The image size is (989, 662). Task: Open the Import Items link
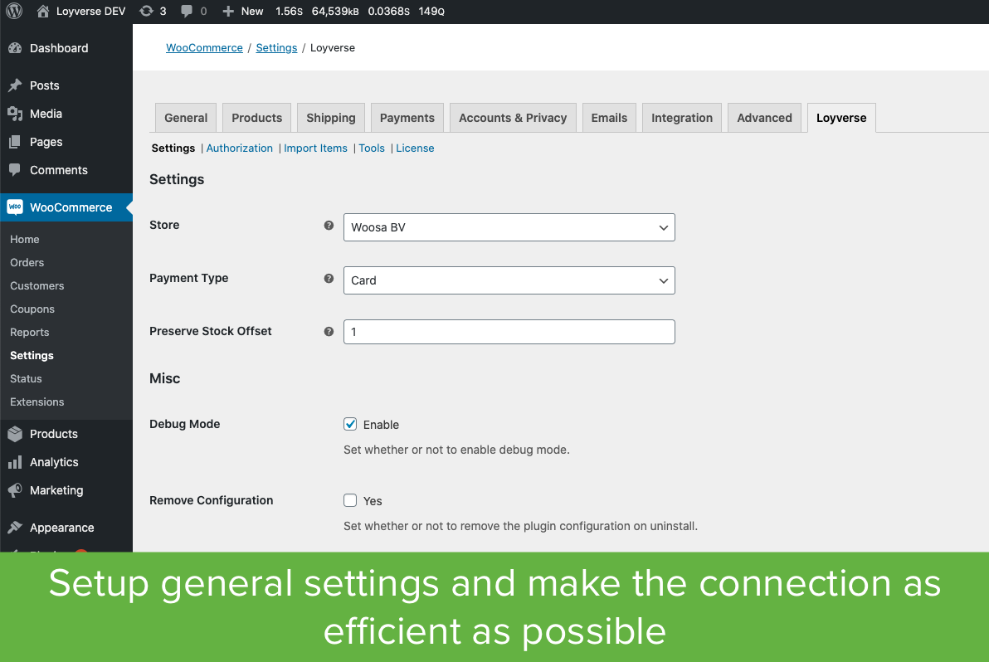tap(315, 148)
